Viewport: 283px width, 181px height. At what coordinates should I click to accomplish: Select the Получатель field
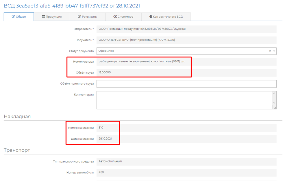[x=186, y=40]
